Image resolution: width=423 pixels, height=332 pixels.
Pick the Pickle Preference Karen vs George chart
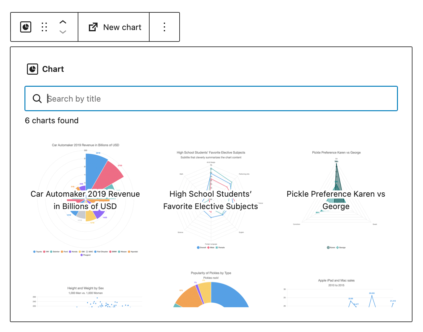coord(336,200)
